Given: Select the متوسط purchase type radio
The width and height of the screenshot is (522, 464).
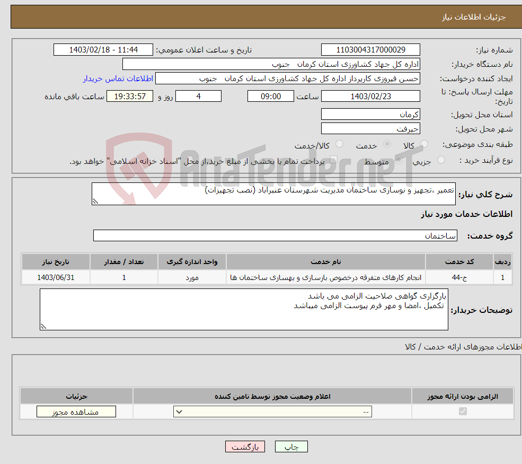Looking at the screenshot, I should [399, 160].
